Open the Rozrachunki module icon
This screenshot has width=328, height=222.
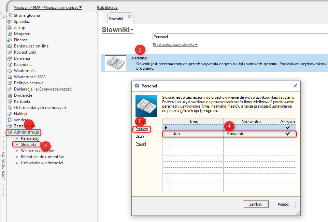point(10,52)
